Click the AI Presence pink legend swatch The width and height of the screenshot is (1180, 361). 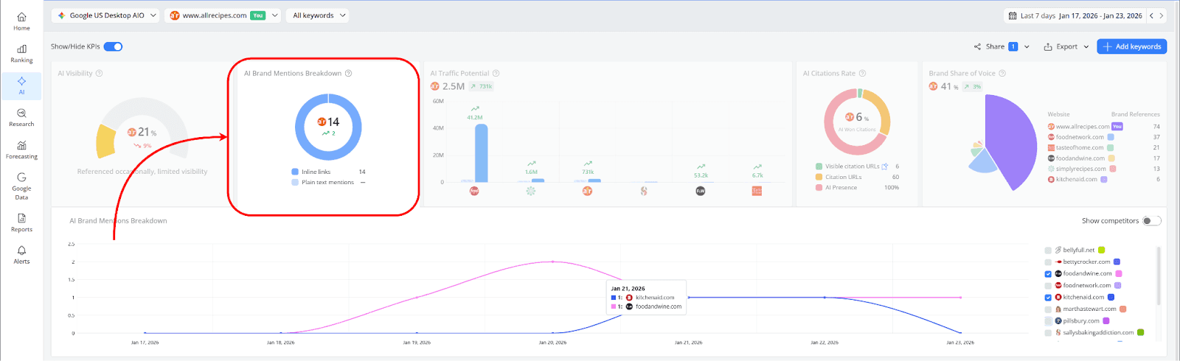coord(819,187)
